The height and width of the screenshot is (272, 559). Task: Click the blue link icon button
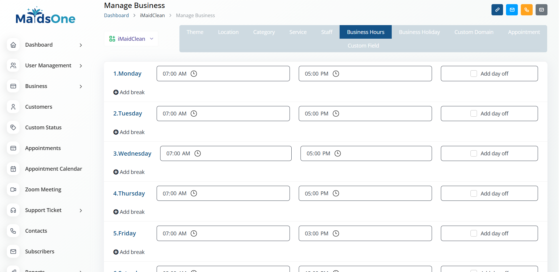(x=497, y=10)
